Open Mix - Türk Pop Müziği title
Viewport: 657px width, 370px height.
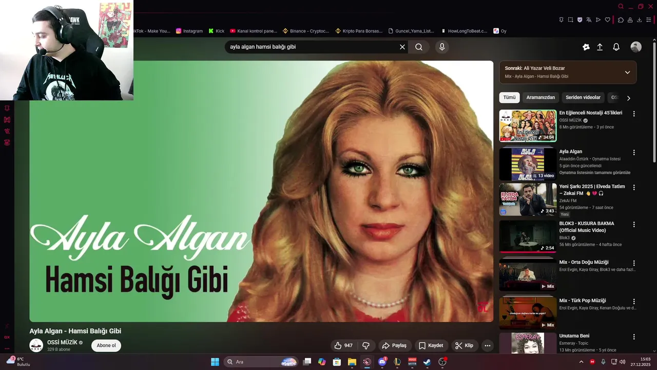[583, 301]
